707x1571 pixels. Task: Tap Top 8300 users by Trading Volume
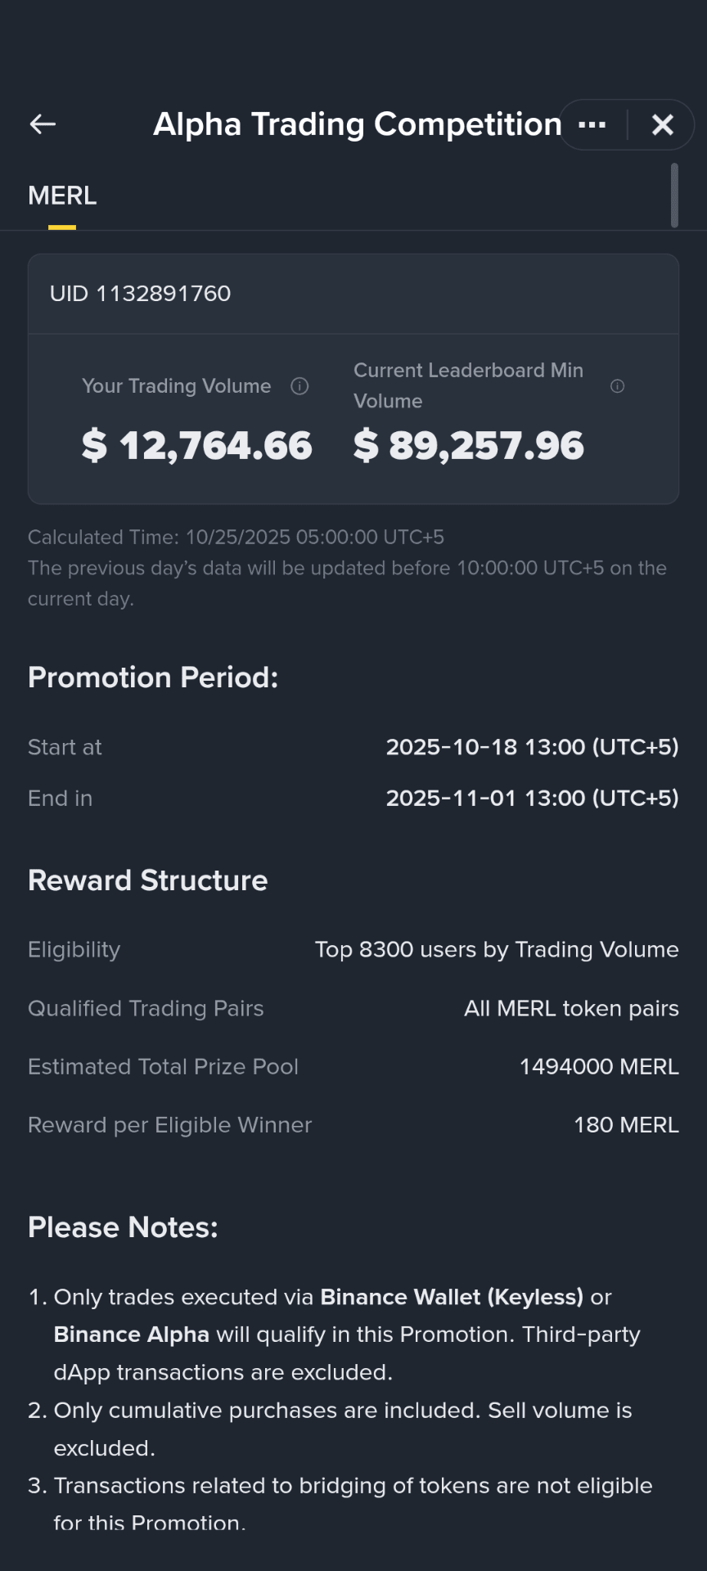[x=497, y=949]
